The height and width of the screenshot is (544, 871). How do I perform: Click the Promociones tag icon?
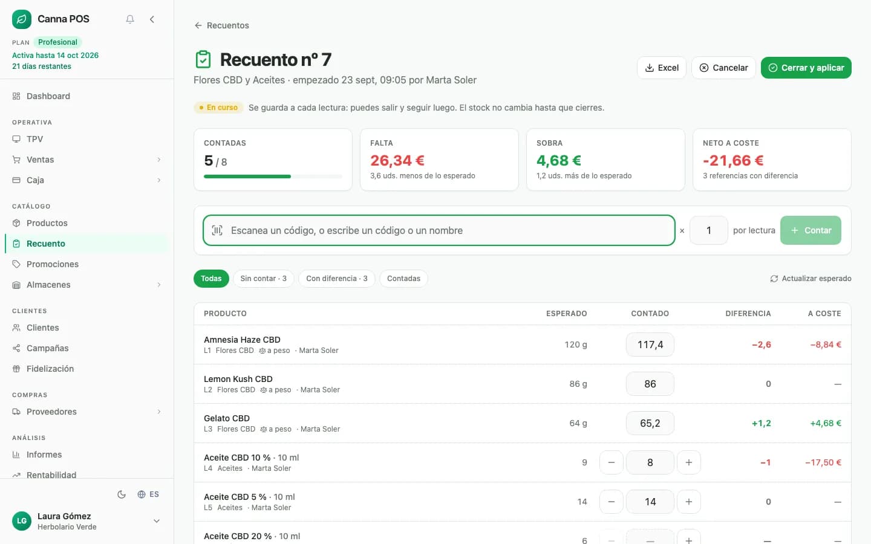tap(16, 264)
